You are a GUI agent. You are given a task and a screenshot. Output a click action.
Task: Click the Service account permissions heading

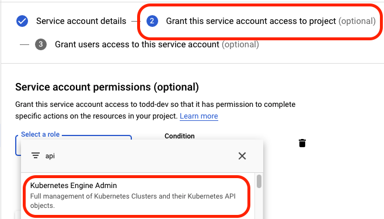click(107, 87)
